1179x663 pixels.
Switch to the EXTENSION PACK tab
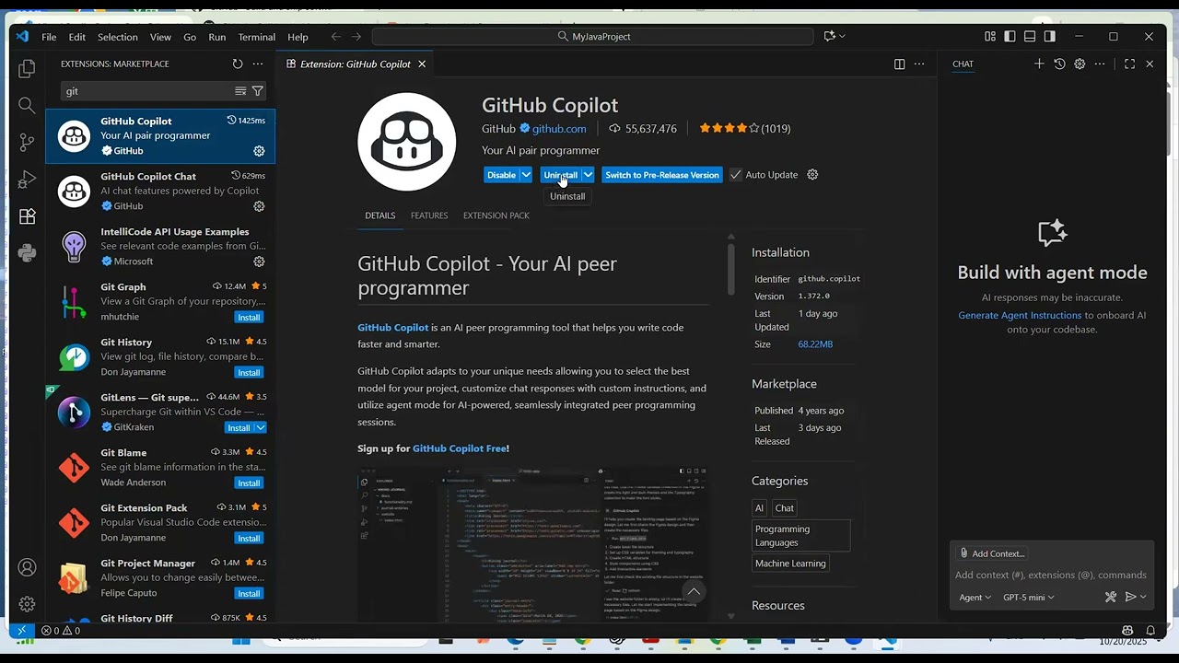point(496,215)
